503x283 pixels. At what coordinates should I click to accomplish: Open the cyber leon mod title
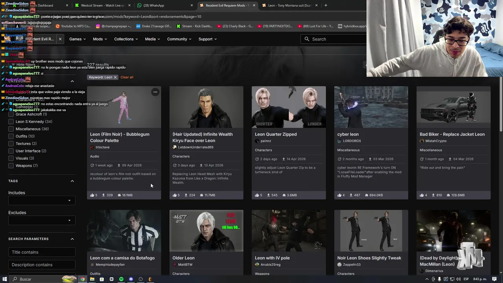(348, 134)
